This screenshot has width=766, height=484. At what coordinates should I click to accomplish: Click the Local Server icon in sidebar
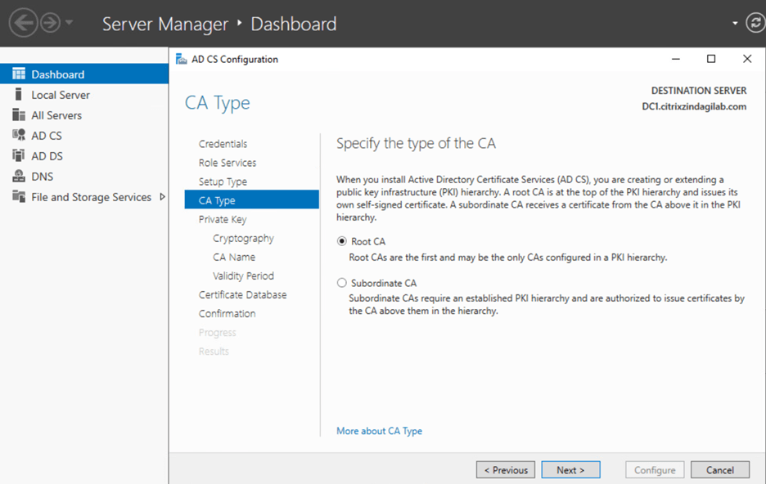[x=19, y=94]
